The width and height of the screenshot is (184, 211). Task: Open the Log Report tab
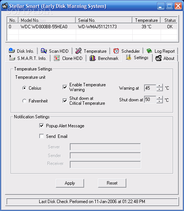coord(161,51)
